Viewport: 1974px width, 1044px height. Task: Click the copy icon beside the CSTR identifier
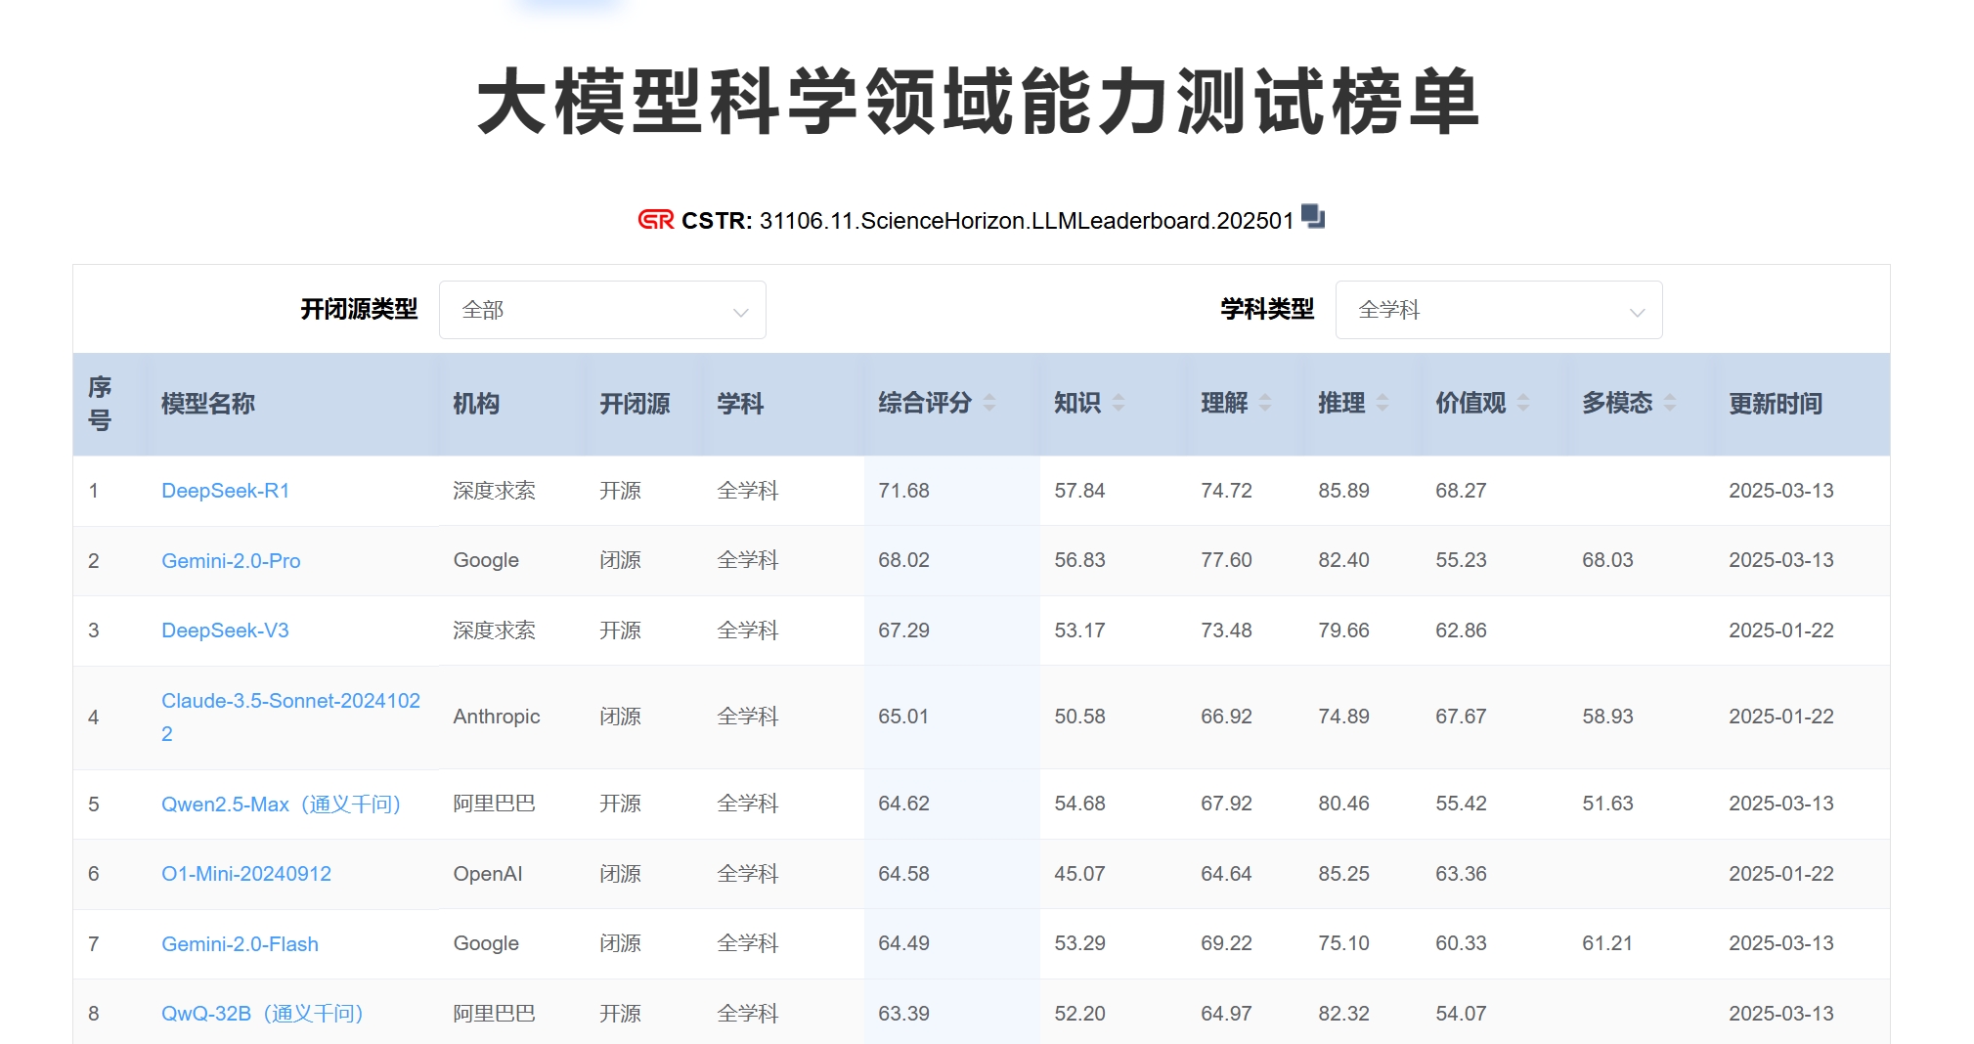coord(1313,217)
